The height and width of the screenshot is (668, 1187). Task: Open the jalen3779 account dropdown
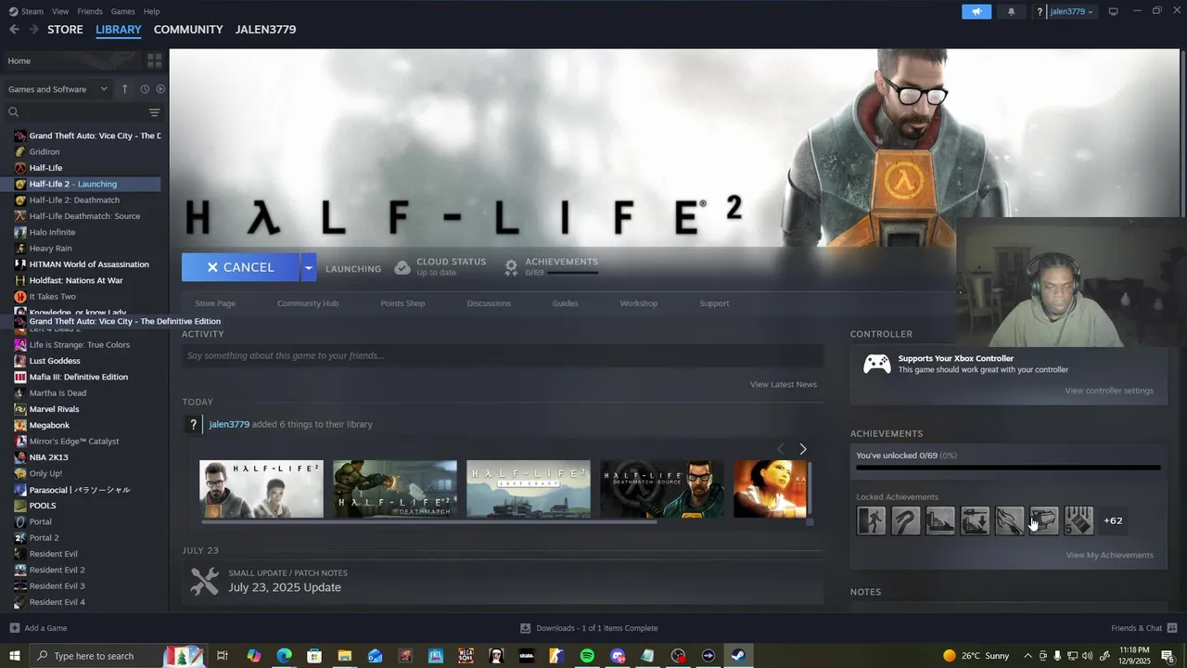(1071, 11)
